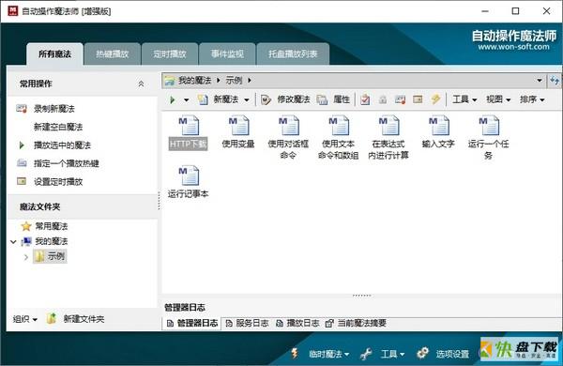Image resolution: width=563 pixels, height=366 pixels.
Task: Click the checkmark task toolbar icon
Action: pos(365,99)
